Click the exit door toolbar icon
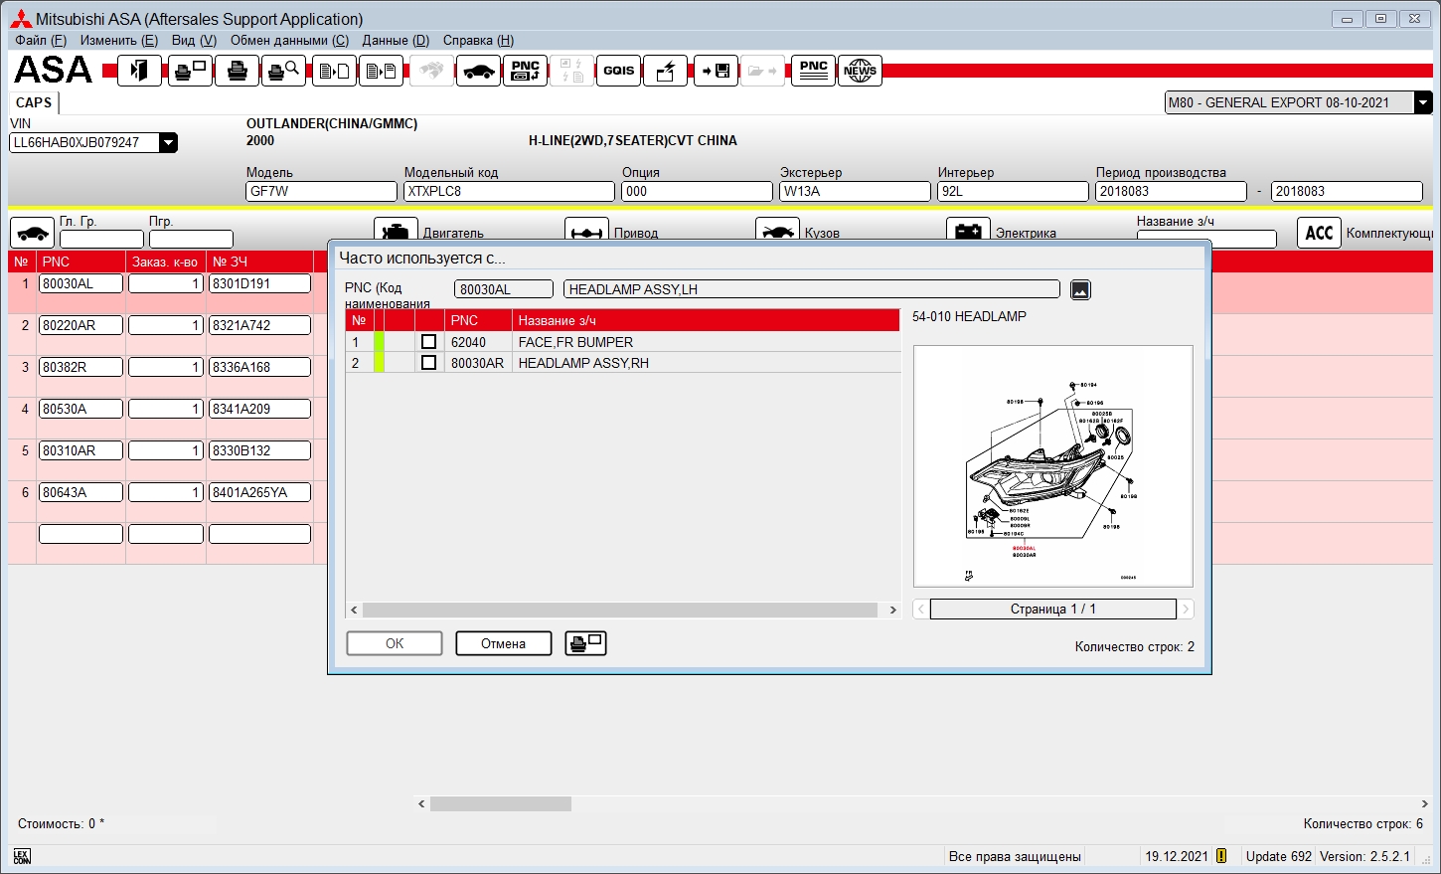This screenshot has height=874, width=1441. (x=139, y=71)
